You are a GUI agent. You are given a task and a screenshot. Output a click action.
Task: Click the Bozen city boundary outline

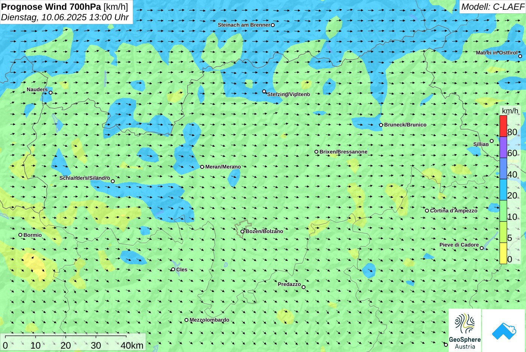pyautogui.click(x=243, y=229)
